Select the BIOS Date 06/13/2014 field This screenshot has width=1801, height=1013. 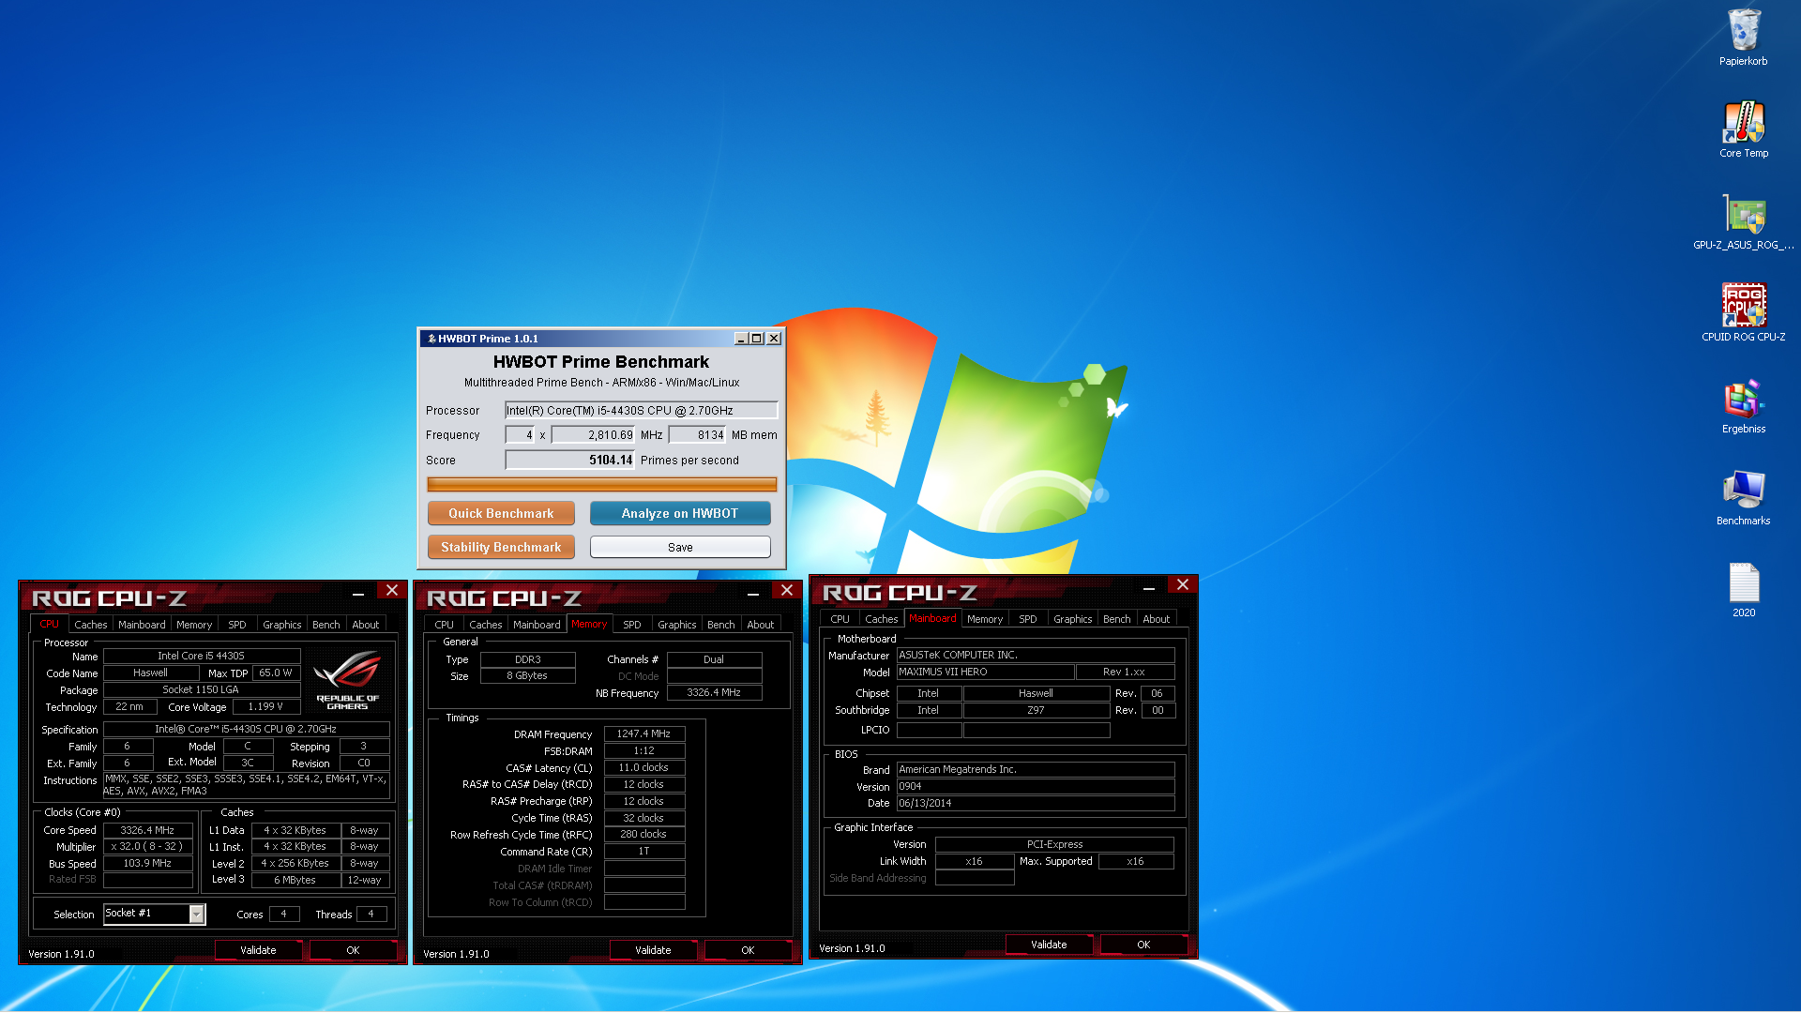1036,803
